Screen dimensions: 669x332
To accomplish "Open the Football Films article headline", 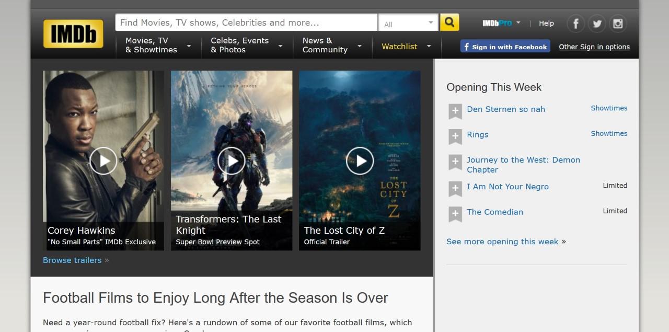I will pyautogui.click(x=215, y=298).
